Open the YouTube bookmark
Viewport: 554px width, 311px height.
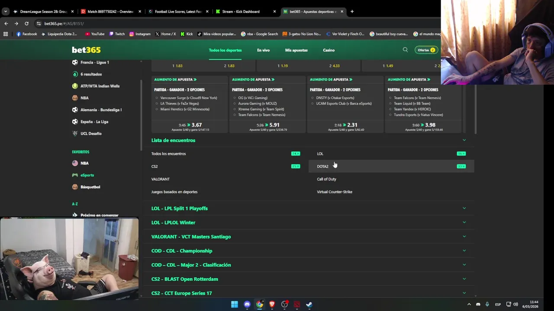(x=95, y=34)
